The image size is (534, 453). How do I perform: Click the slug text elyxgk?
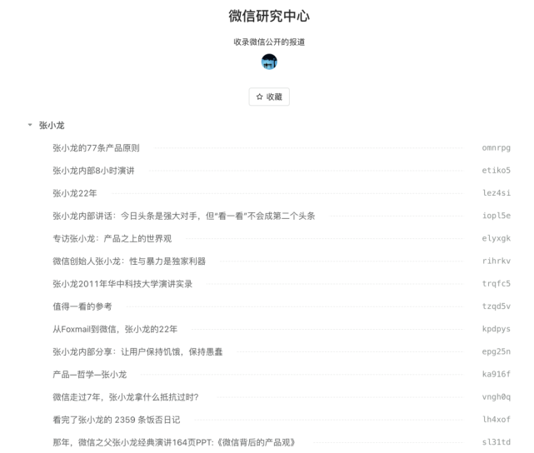click(497, 239)
